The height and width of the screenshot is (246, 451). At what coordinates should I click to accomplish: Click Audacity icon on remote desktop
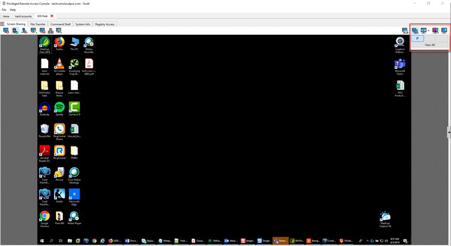[x=45, y=108]
